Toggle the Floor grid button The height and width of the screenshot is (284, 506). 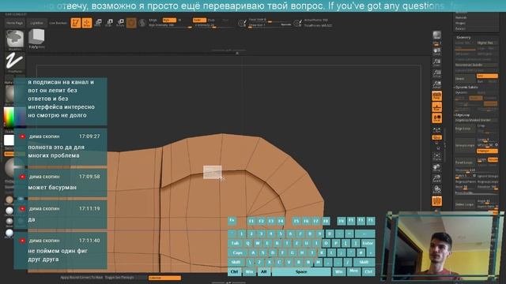[x=437, y=107]
